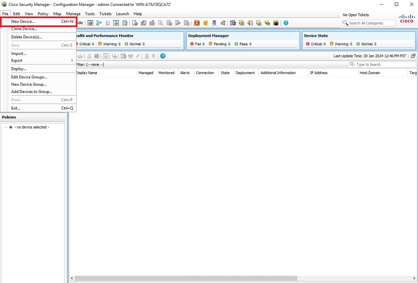Open the Edit menu
The height and width of the screenshot is (283, 418).
pyautogui.click(x=17, y=13)
